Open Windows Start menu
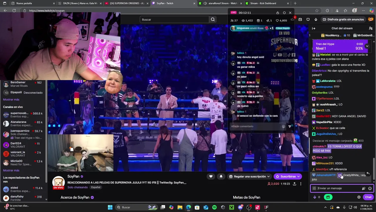Viewport: 376px width, 212px height. (x=110, y=207)
